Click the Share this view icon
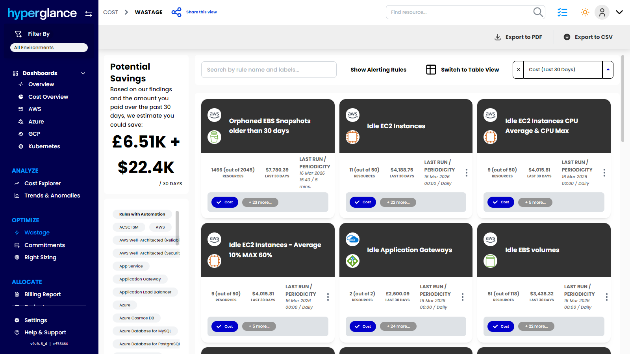The height and width of the screenshot is (354, 630). (x=176, y=12)
